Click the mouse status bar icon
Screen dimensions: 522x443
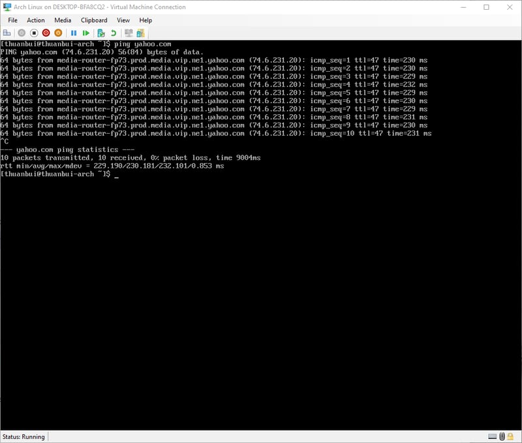point(502,436)
